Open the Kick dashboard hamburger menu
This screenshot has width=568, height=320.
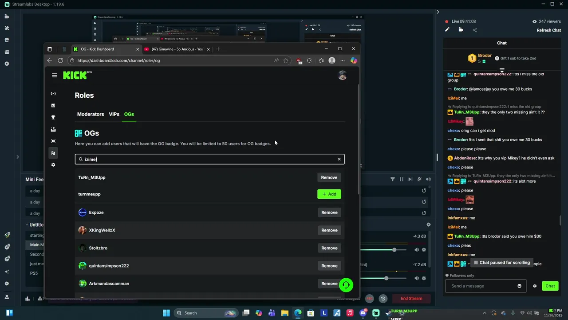click(54, 75)
